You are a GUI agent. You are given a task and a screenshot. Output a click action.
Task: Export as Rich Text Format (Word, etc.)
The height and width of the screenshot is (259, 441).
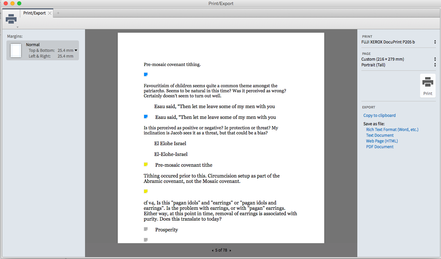pyautogui.click(x=392, y=129)
